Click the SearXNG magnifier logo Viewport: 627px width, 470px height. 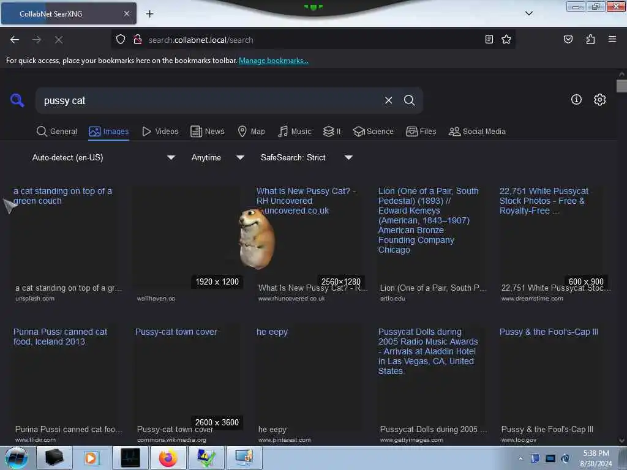(17, 100)
